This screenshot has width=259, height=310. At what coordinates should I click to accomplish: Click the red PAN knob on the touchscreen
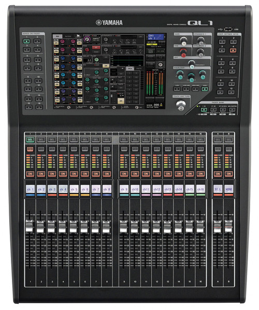pos(87,50)
